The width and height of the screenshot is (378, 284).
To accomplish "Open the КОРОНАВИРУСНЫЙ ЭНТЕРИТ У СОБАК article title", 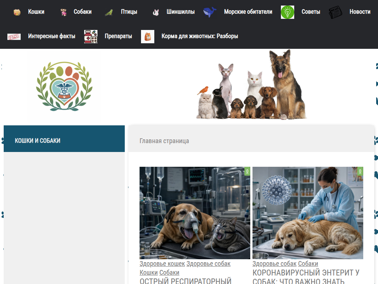I will [x=306, y=277].
